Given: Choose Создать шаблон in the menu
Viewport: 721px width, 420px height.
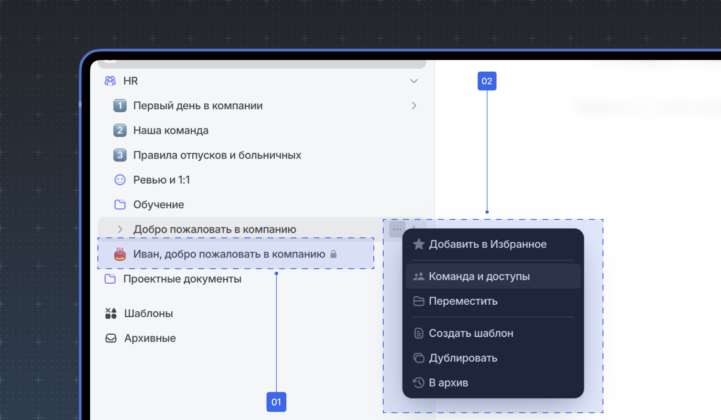Looking at the screenshot, I should 471,333.
